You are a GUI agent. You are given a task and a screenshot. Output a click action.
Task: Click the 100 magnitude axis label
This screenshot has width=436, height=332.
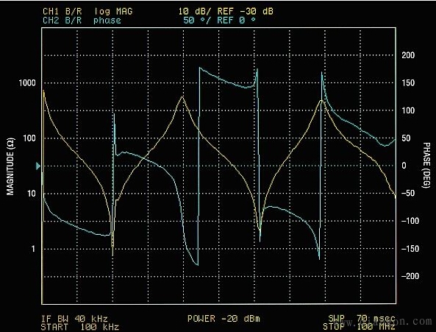tap(29, 138)
